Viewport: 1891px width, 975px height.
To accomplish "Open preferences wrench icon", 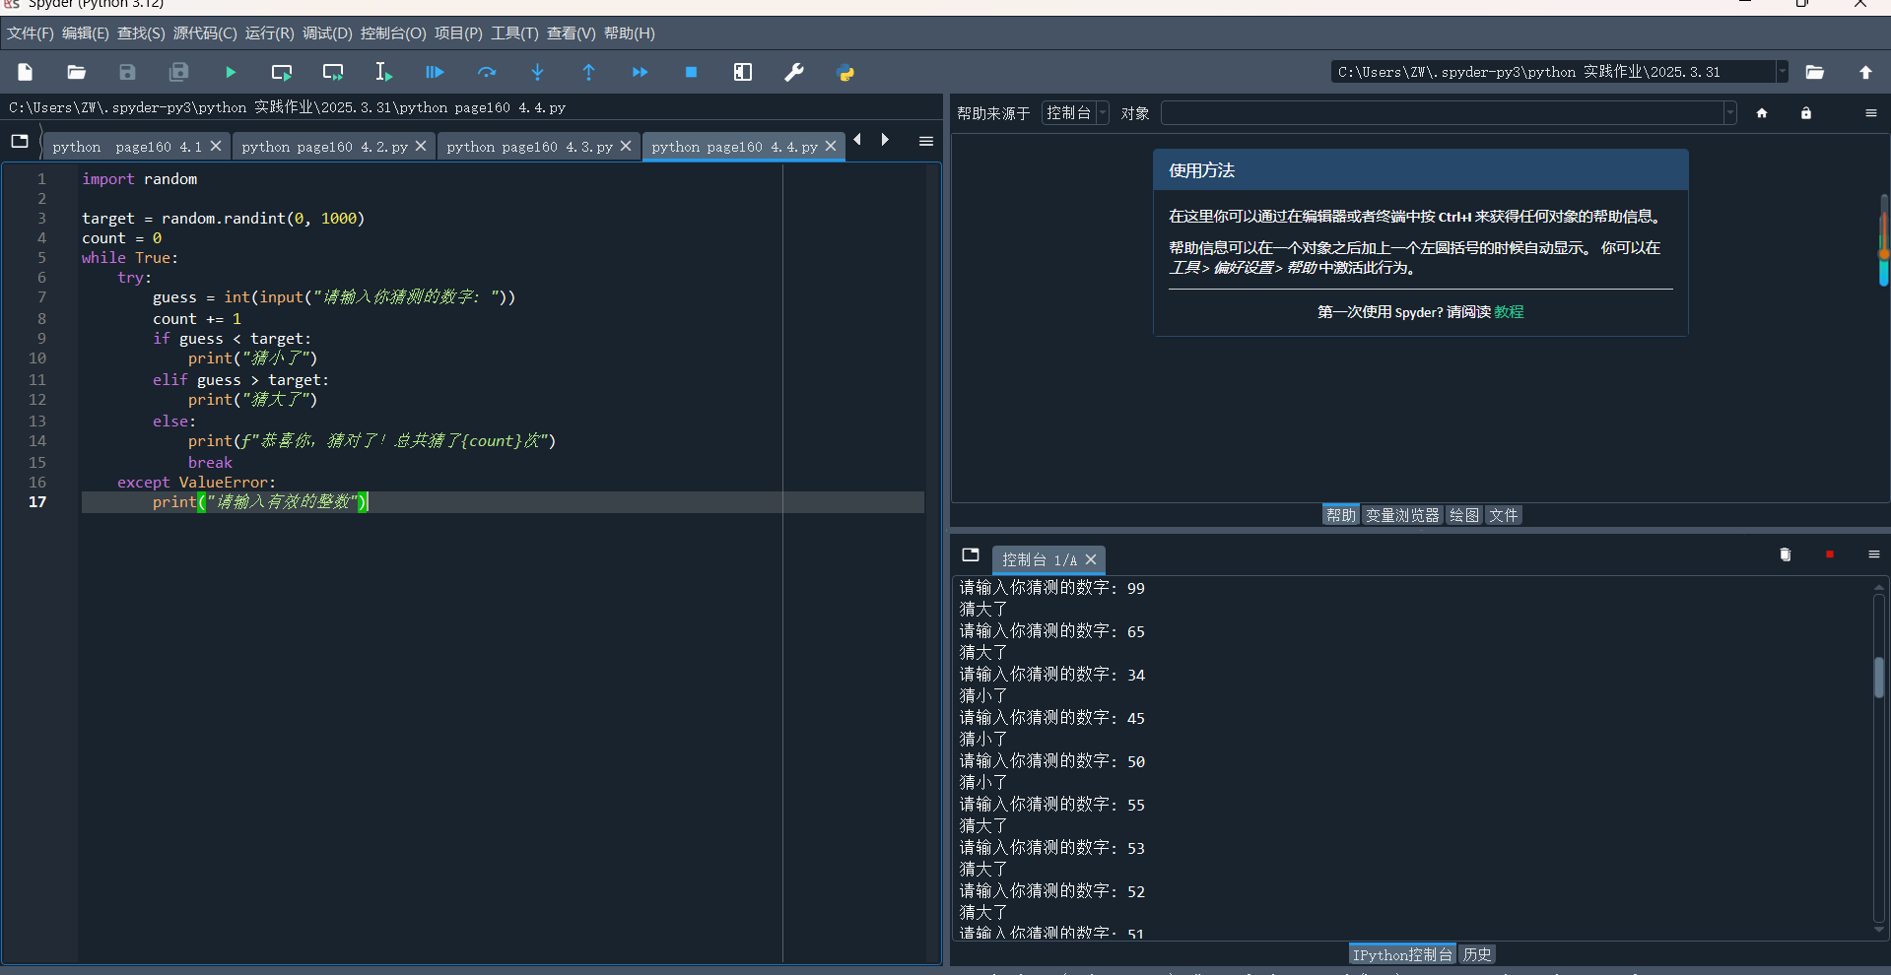I will [794, 72].
